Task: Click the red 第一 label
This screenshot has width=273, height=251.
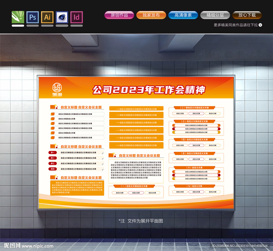Action: 53,153
